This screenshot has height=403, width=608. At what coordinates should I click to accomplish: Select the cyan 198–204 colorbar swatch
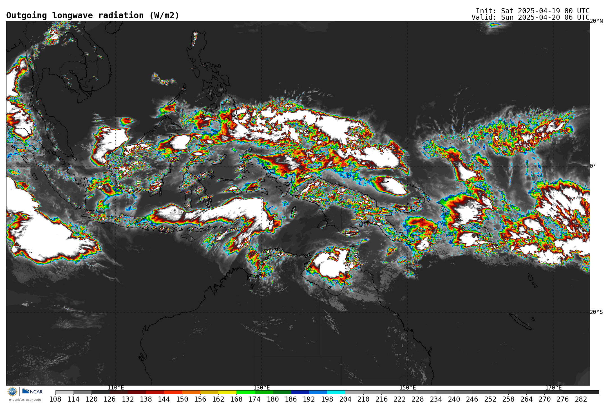[336, 392]
